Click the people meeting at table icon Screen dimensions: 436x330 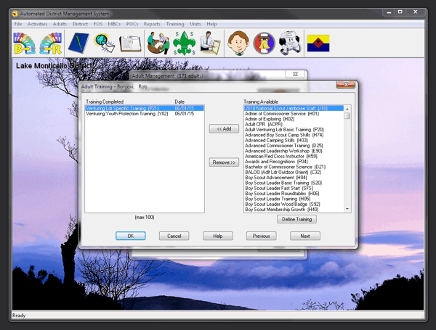pos(158,43)
